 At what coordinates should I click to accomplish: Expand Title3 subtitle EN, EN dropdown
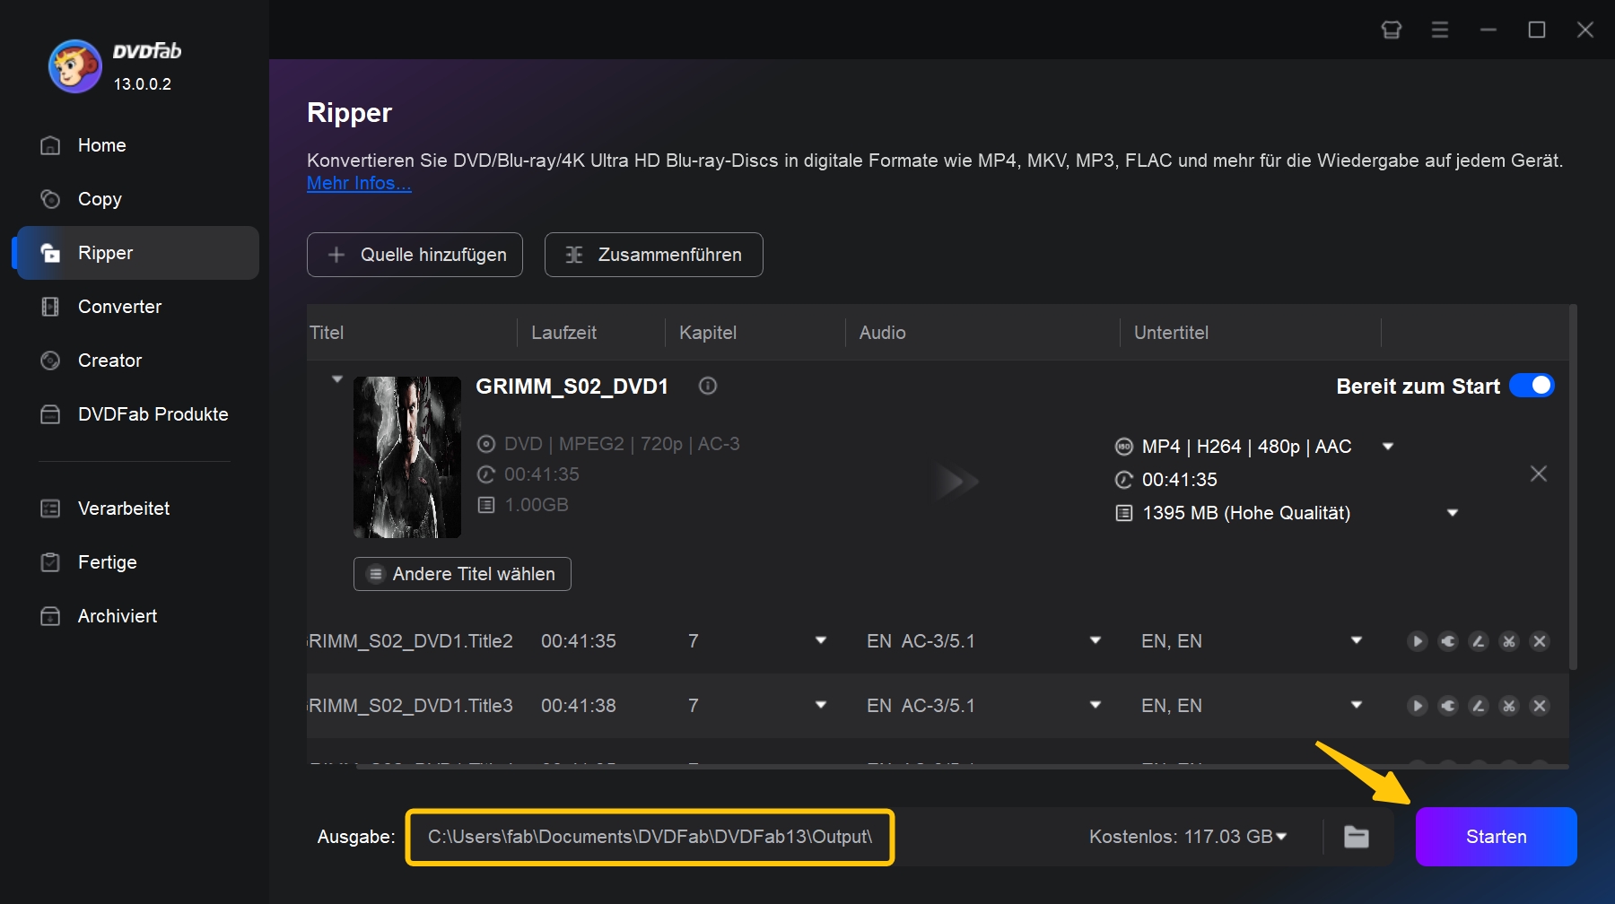1357,705
